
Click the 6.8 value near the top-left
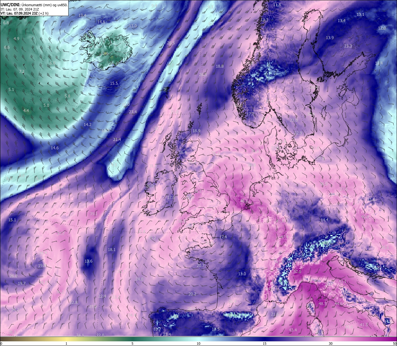(x=6, y=23)
